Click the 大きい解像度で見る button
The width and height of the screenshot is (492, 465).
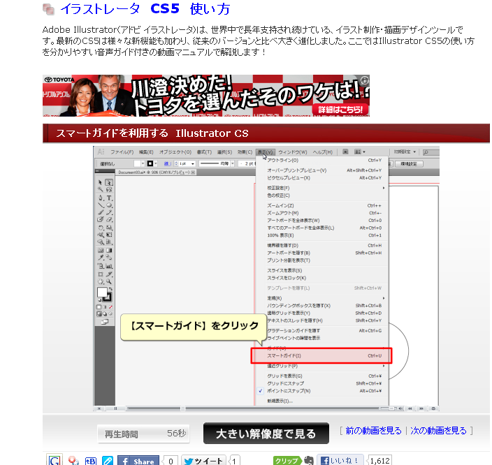[266, 434]
